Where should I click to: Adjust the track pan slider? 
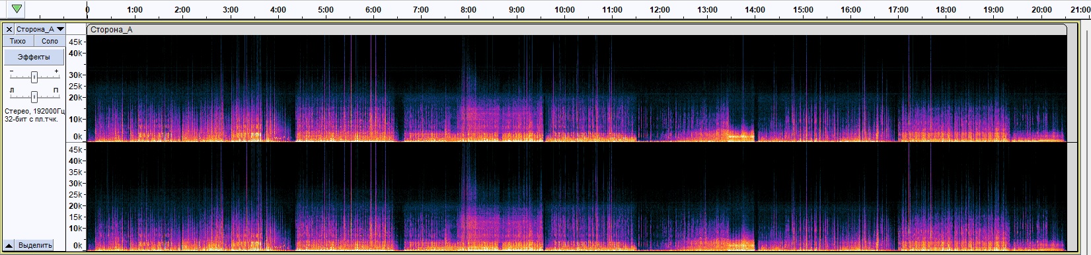pos(34,96)
